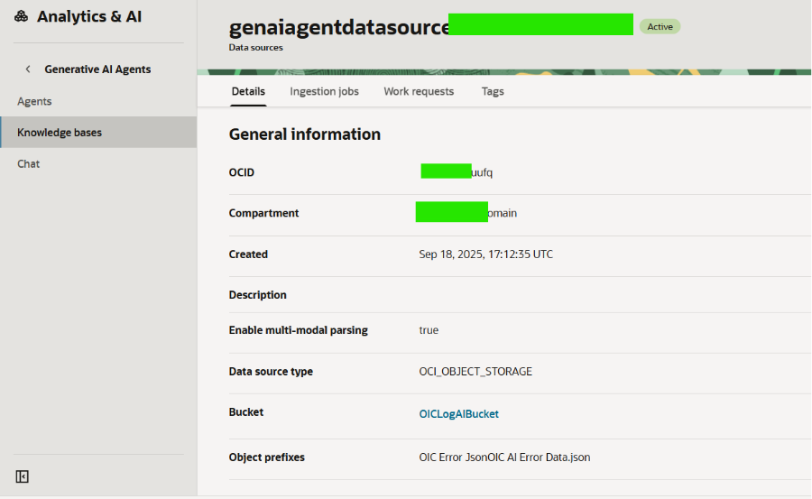Image resolution: width=812 pixels, height=499 pixels.
Task: Click the Analytics & AI logo icon
Action: coord(22,16)
